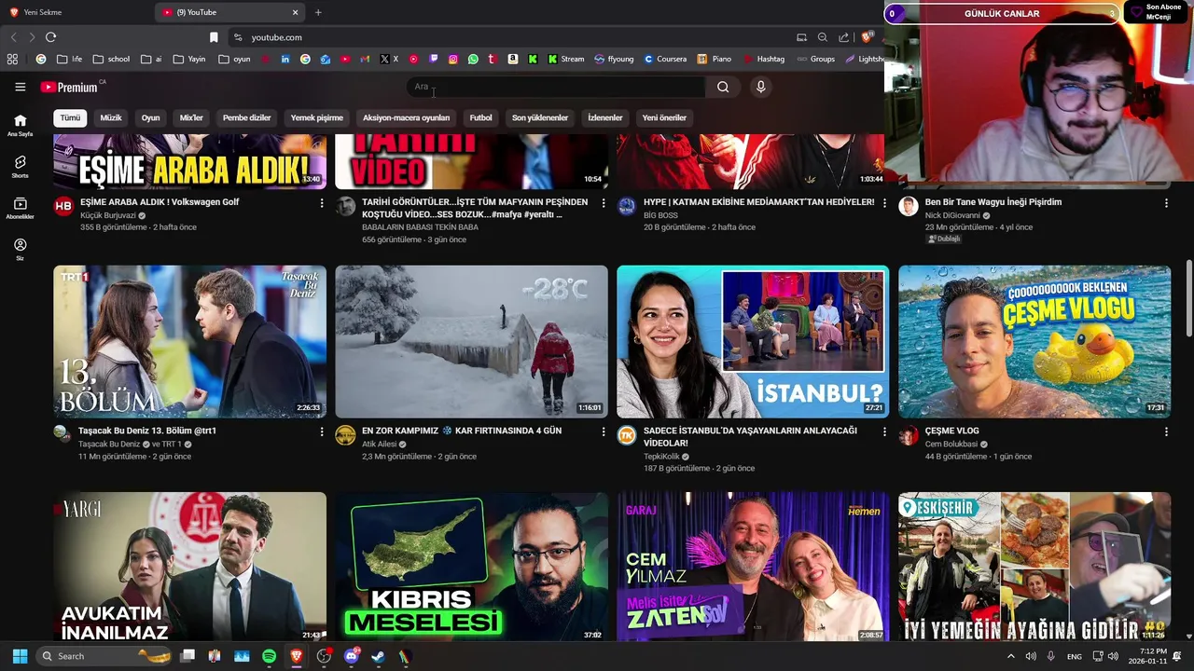Open a new browser tab with plus
This screenshot has height=671, width=1194.
(x=318, y=12)
